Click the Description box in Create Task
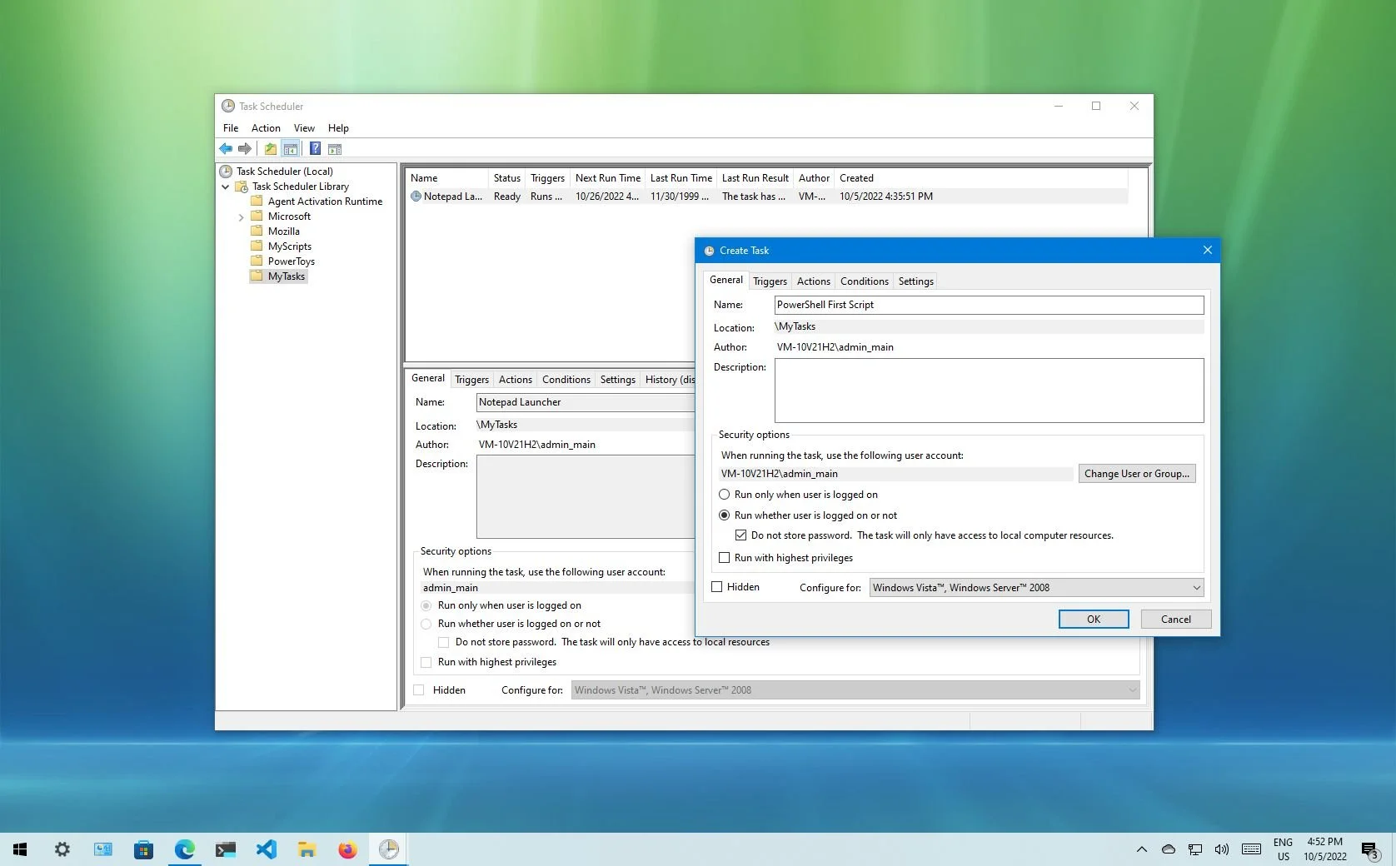 coord(989,391)
